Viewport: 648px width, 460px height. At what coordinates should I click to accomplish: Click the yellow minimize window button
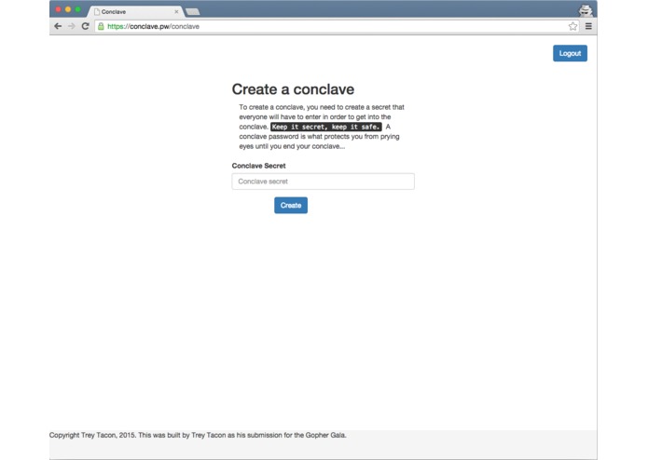tap(68, 9)
